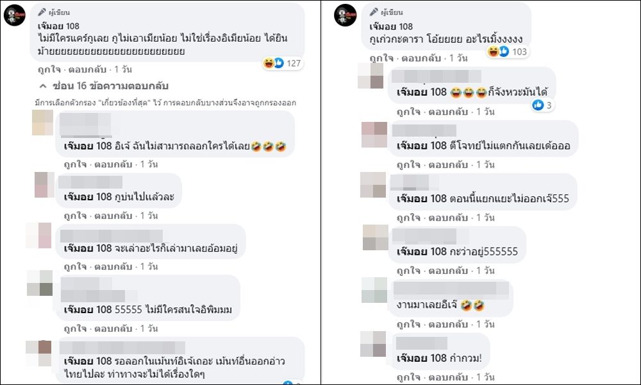
Task: Click the left เจ๊มอย 108 profile picture
Action: 15,15
